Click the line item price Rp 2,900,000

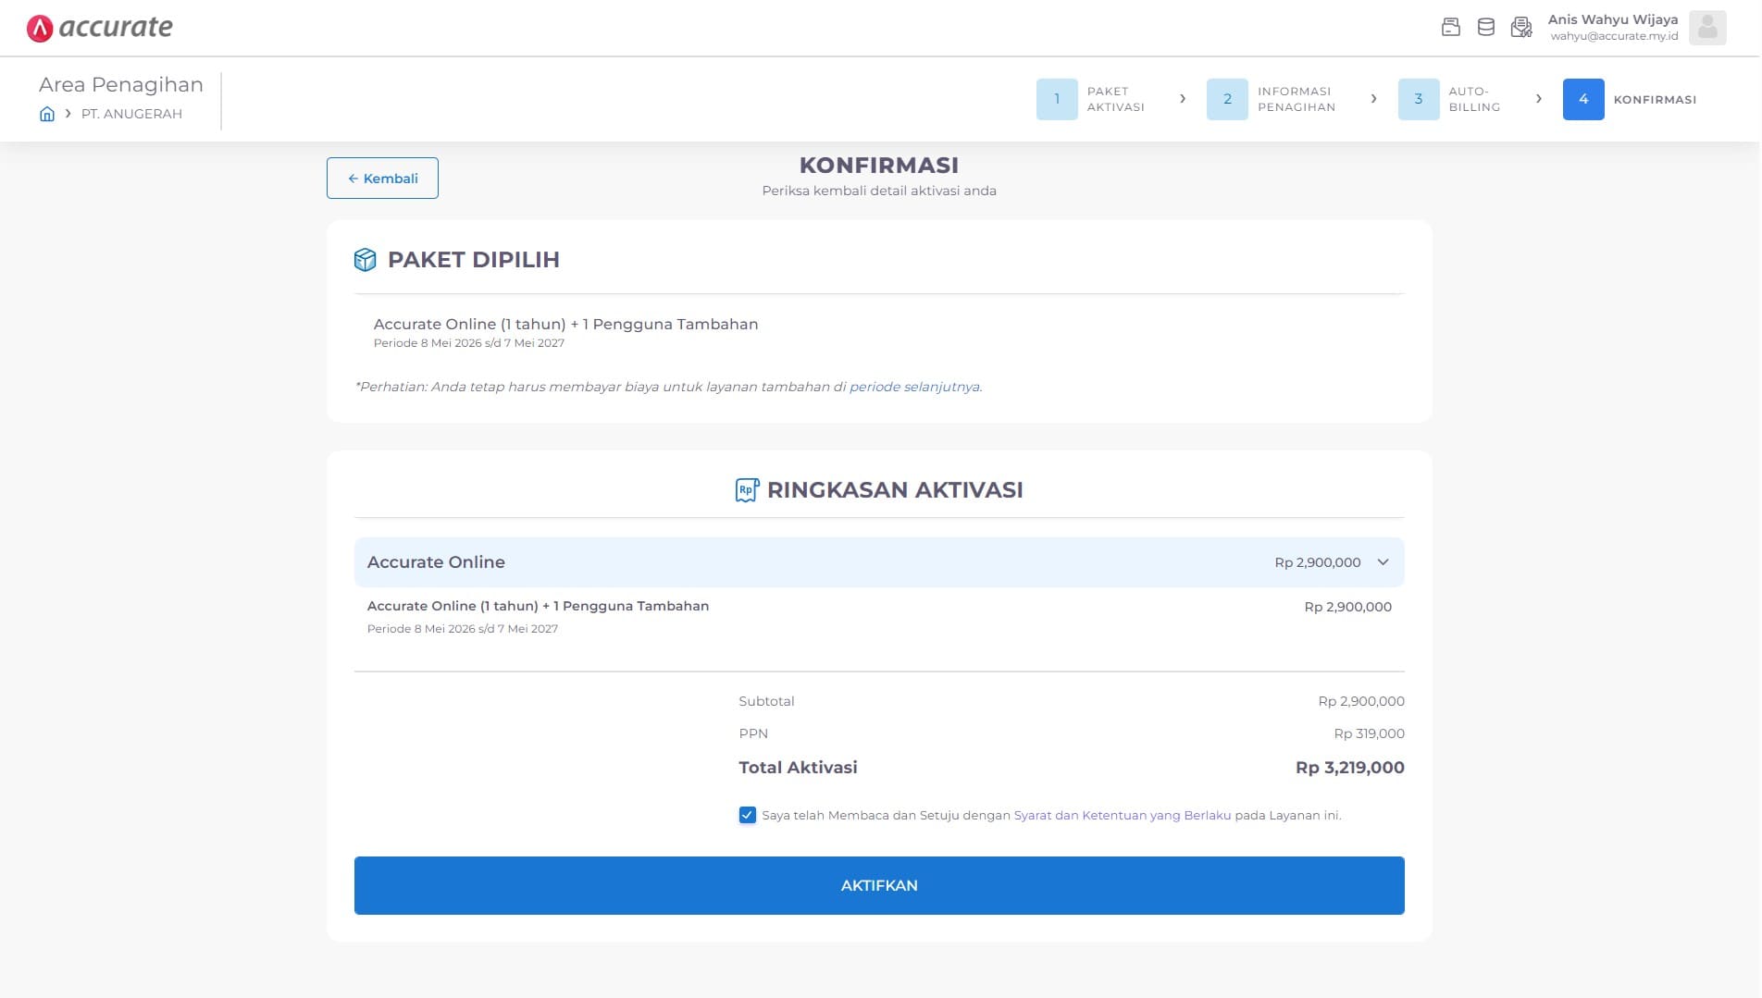[x=1348, y=607]
